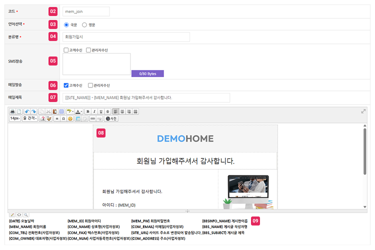Screen dimensions: 375x250
Task: Click the SMS message textarea
Action: coord(96,64)
